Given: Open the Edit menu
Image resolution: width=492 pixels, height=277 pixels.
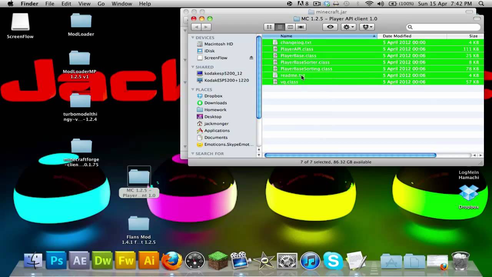Looking at the screenshot, I should (66, 3).
